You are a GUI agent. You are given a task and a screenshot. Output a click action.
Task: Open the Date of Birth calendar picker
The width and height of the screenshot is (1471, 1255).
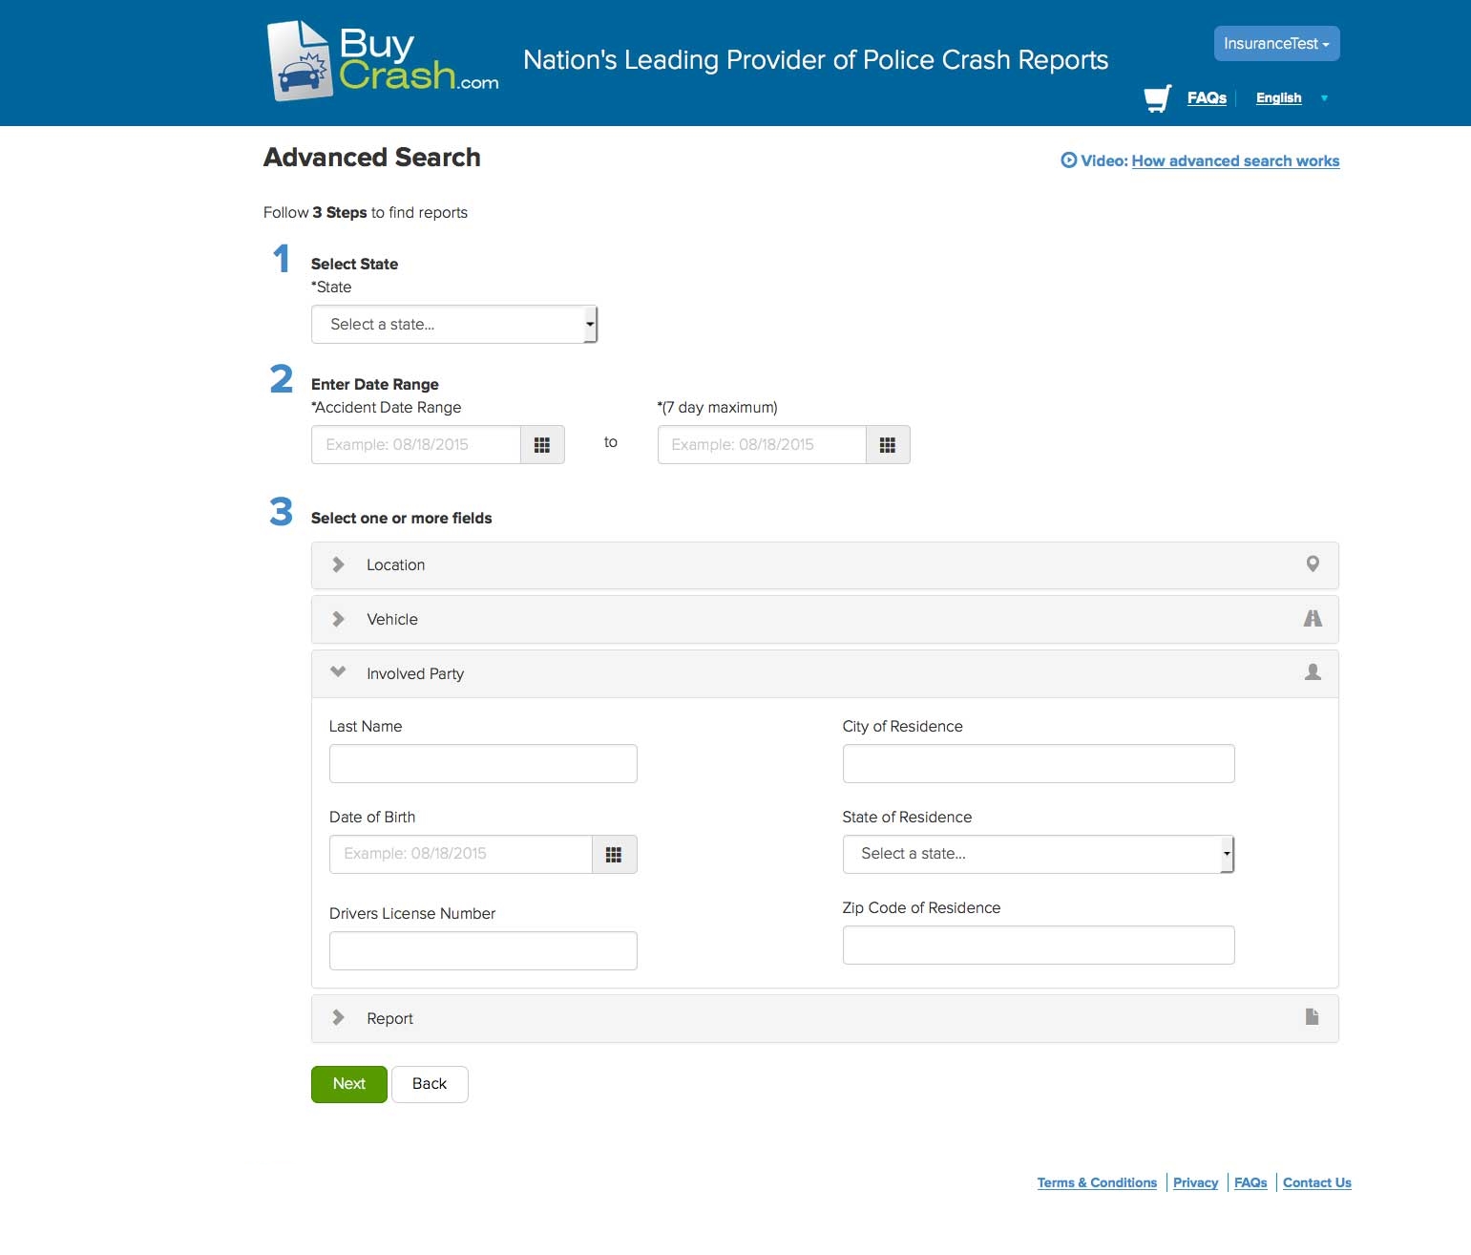[x=614, y=855]
